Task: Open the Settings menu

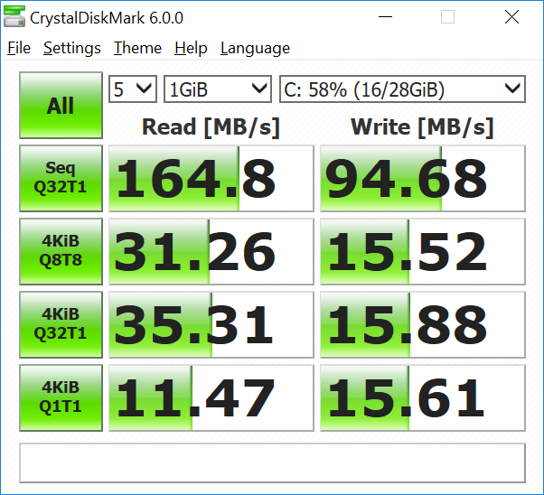Action: click(72, 48)
